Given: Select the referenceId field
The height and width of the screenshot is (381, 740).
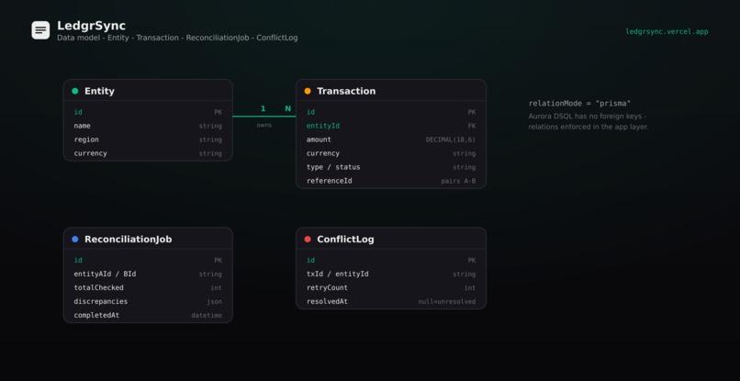Looking at the screenshot, I should click(391, 180).
